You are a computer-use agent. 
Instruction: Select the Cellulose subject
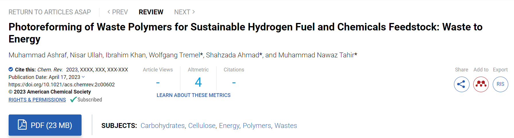click(202, 126)
